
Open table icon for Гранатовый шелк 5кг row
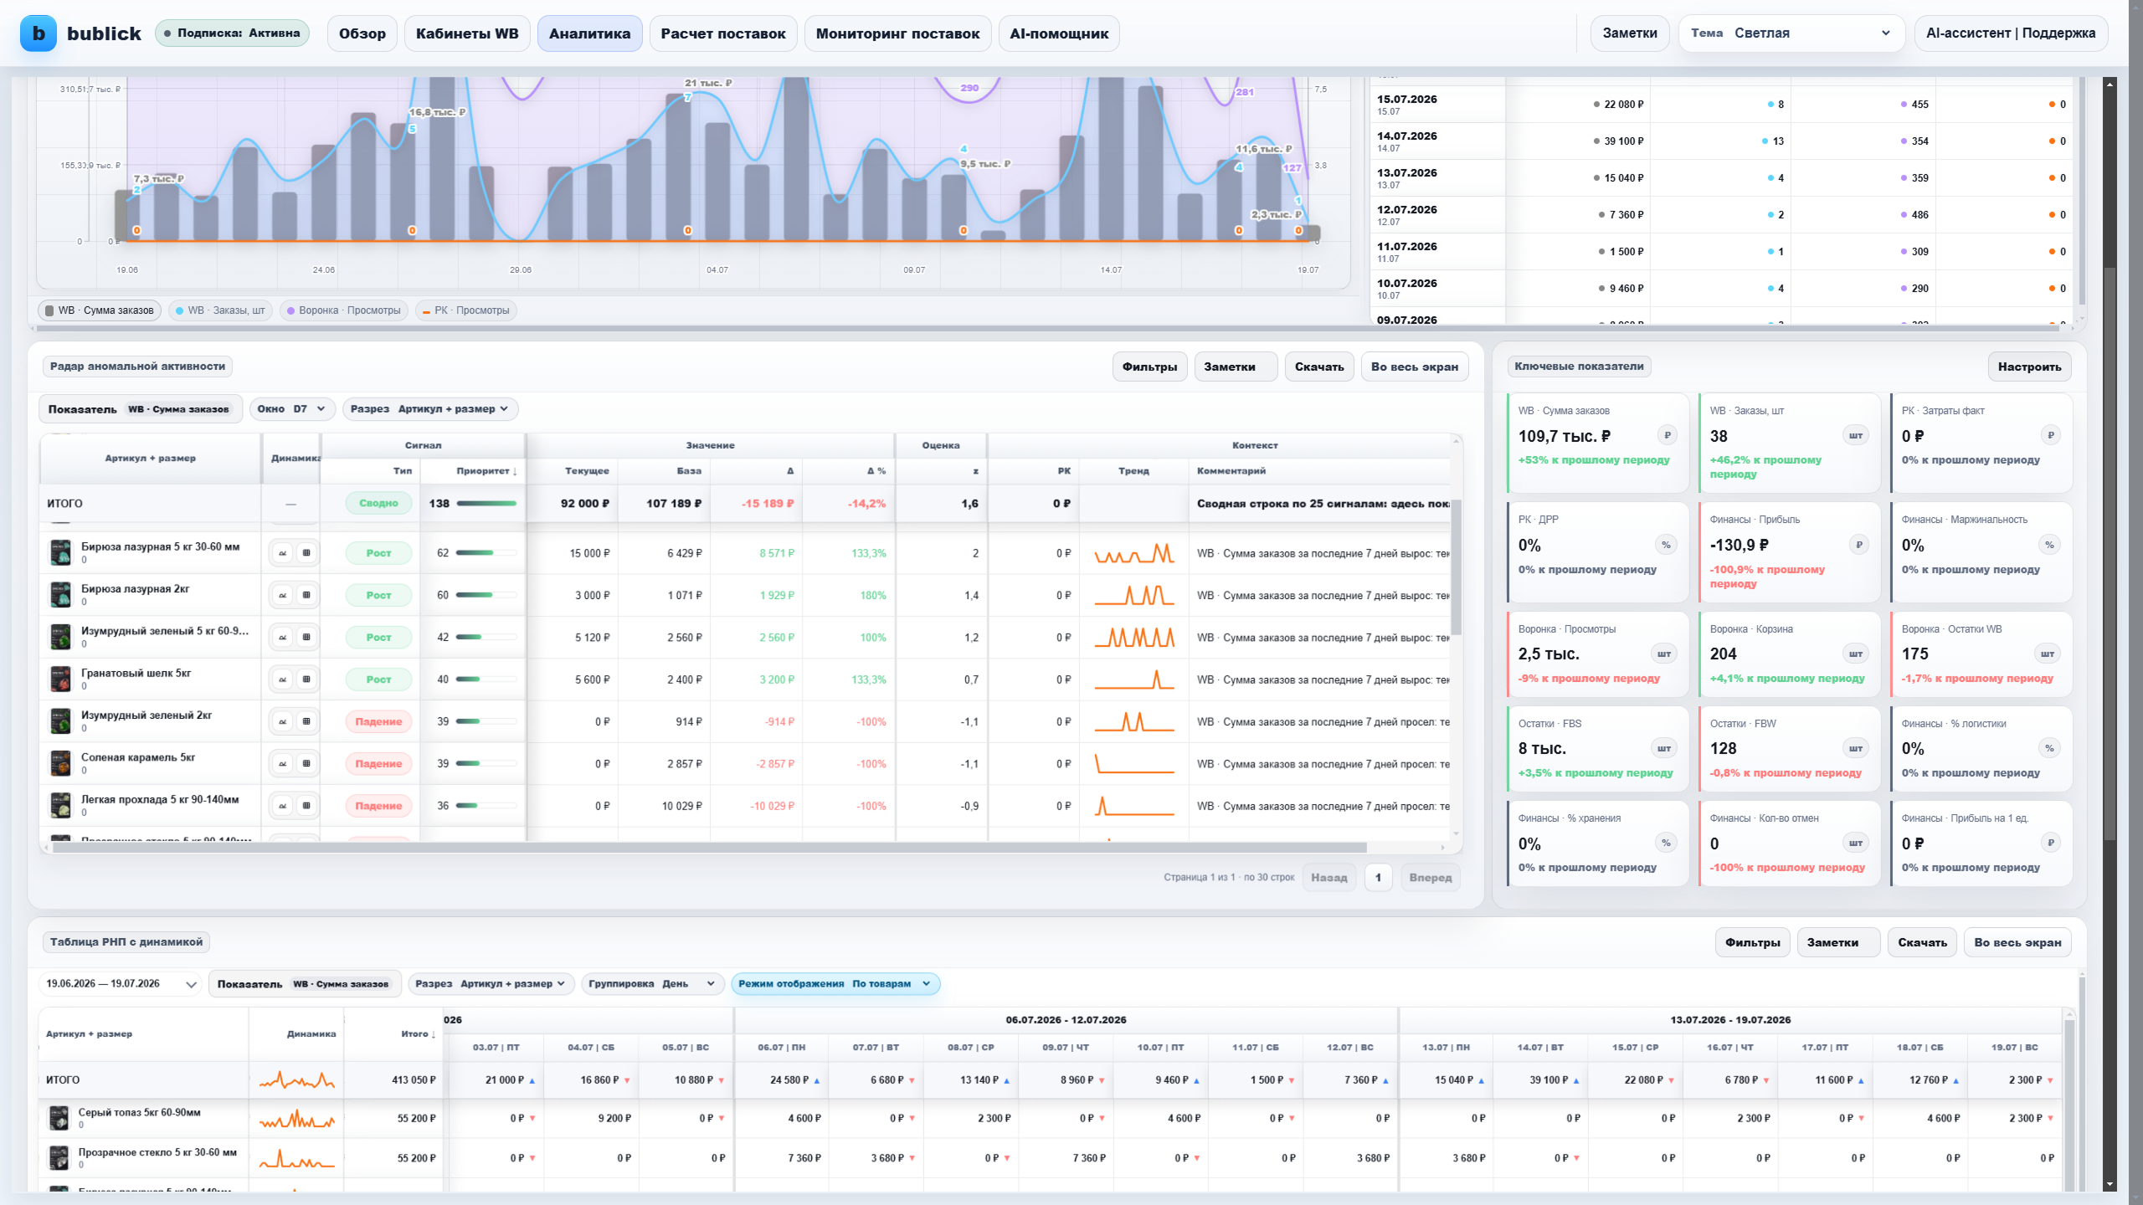[306, 679]
